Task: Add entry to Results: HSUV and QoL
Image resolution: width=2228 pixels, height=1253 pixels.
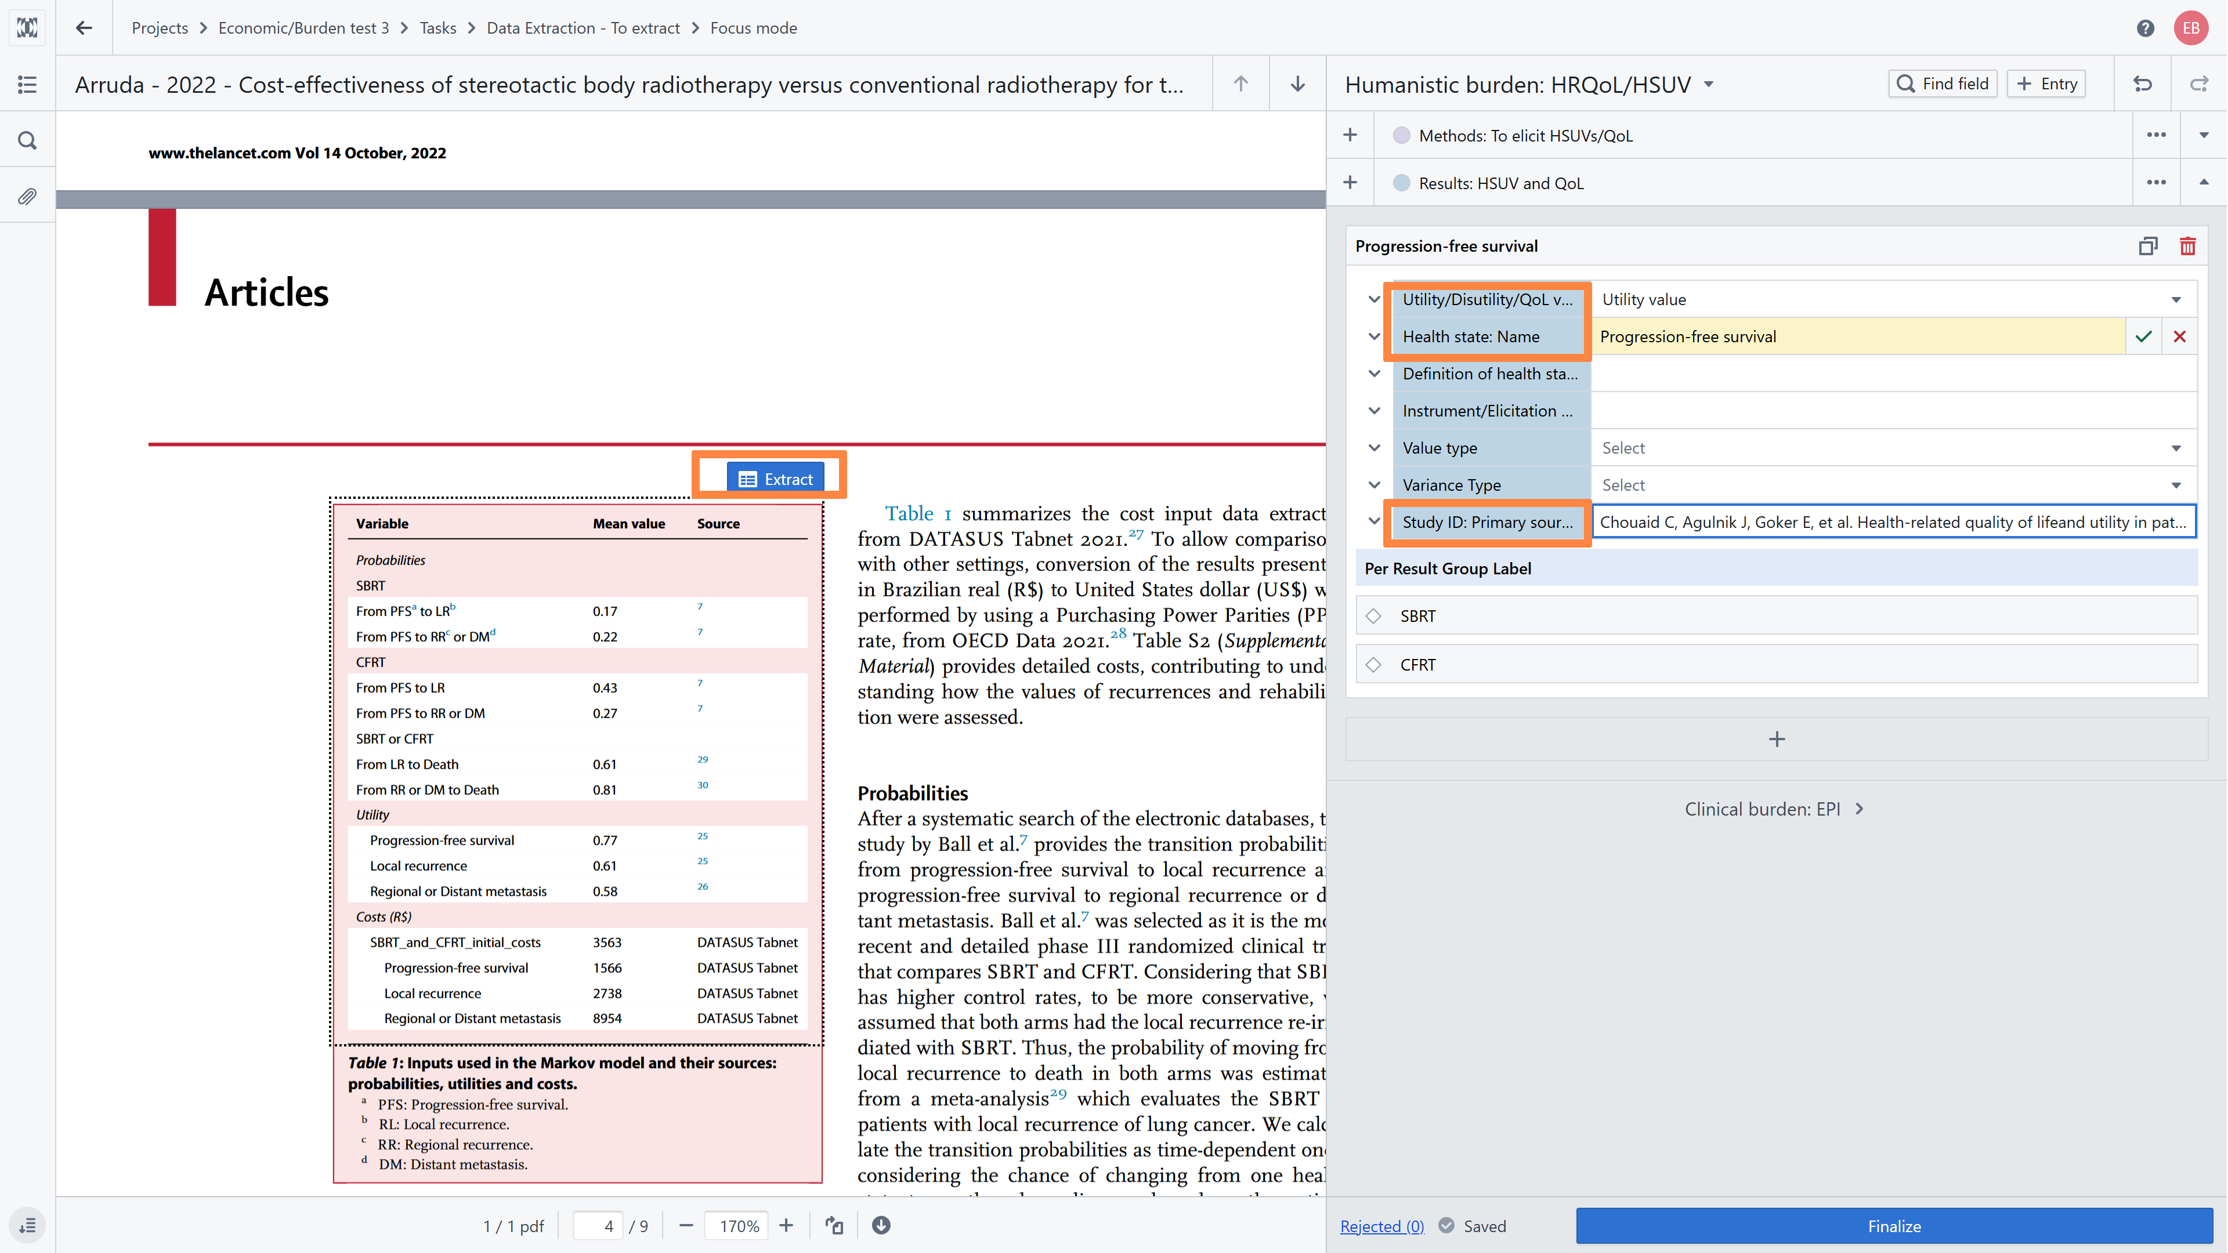Action: click(x=1350, y=183)
